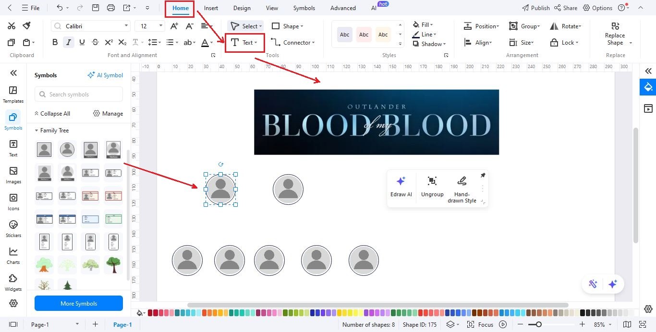The height and width of the screenshot is (332, 656).
Task: Apply superscript X² formatting
Action: pyautogui.click(x=109, y=42)
